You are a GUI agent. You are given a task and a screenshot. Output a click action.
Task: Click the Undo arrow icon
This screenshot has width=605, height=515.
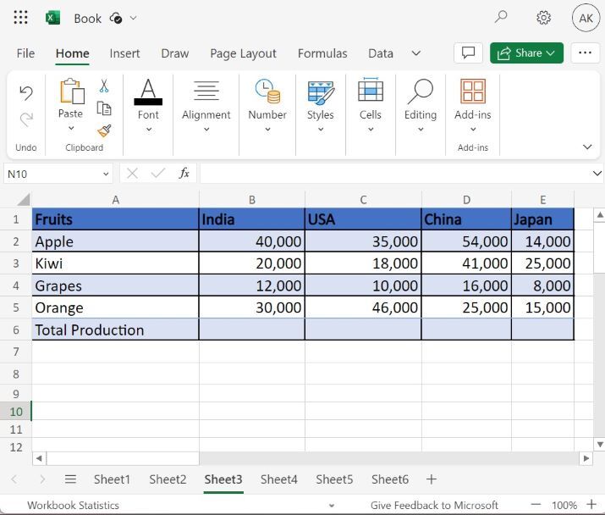click(x=26, y=92)
